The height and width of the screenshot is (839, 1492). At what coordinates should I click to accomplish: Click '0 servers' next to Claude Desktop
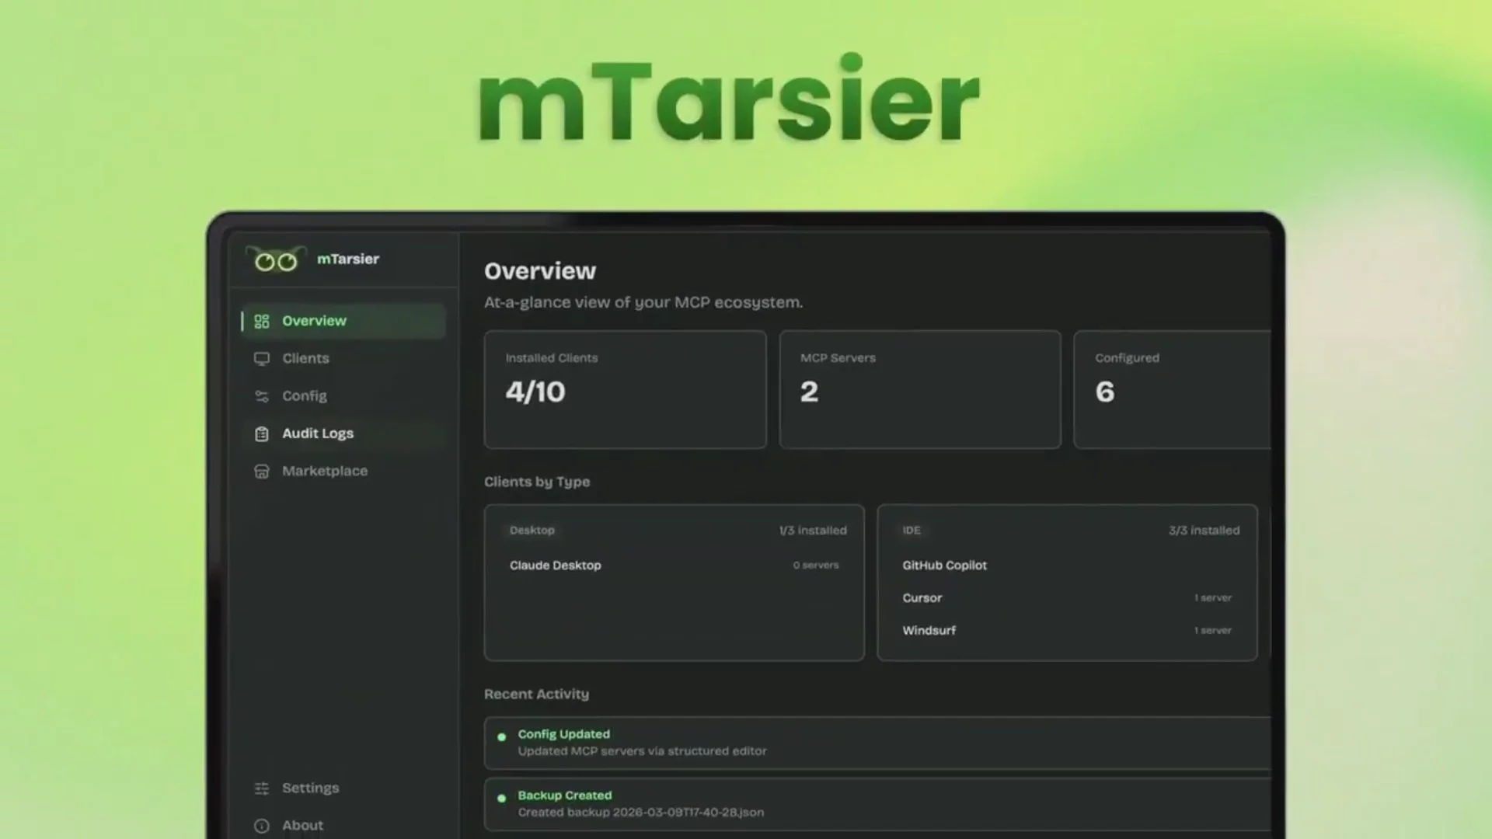pos(816,566)
